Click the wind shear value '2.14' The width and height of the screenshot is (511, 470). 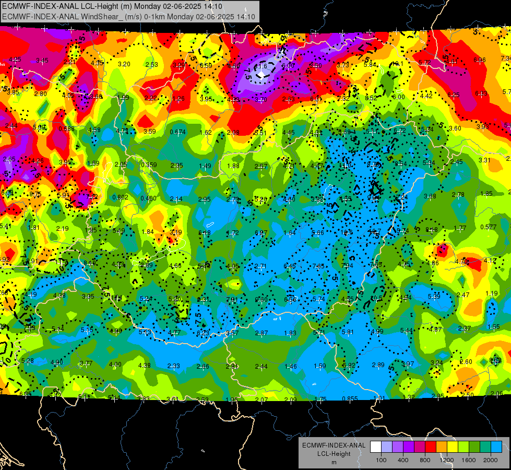point(176,199)
